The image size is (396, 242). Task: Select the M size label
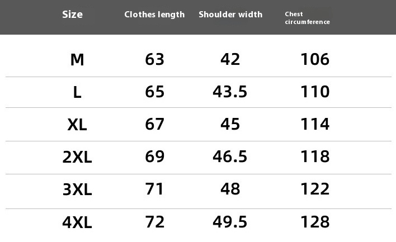[x=77, y=60]
